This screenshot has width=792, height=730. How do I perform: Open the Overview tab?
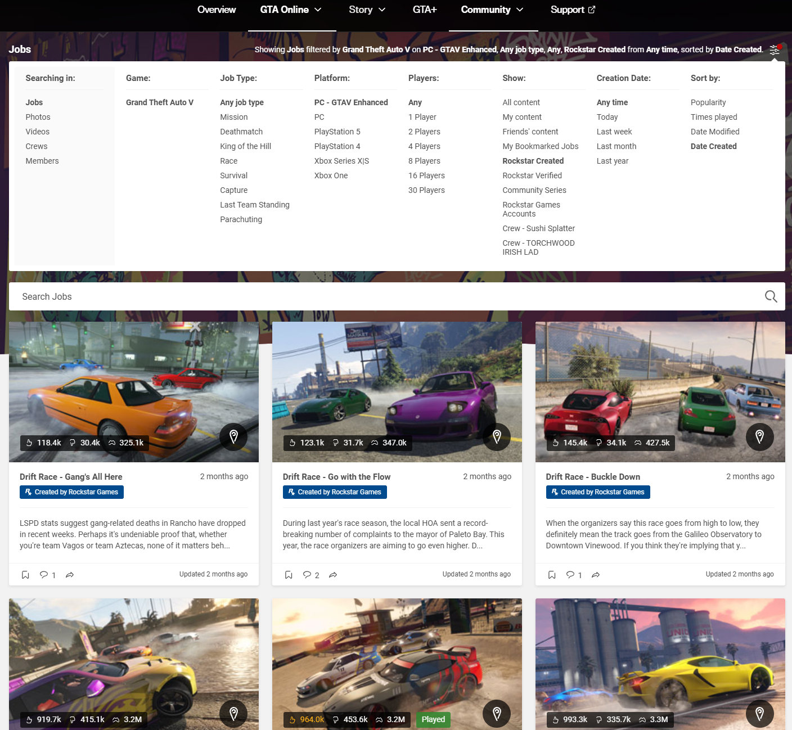pyautogui.click(x=217, y=10)
